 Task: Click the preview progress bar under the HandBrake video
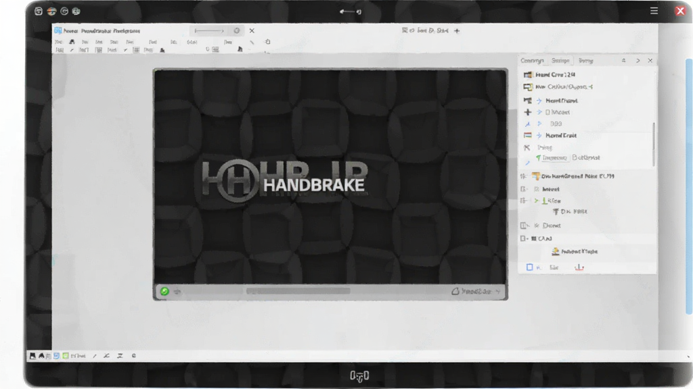(298, 291)
